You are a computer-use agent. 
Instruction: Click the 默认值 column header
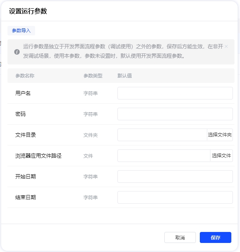pos(125,75)
